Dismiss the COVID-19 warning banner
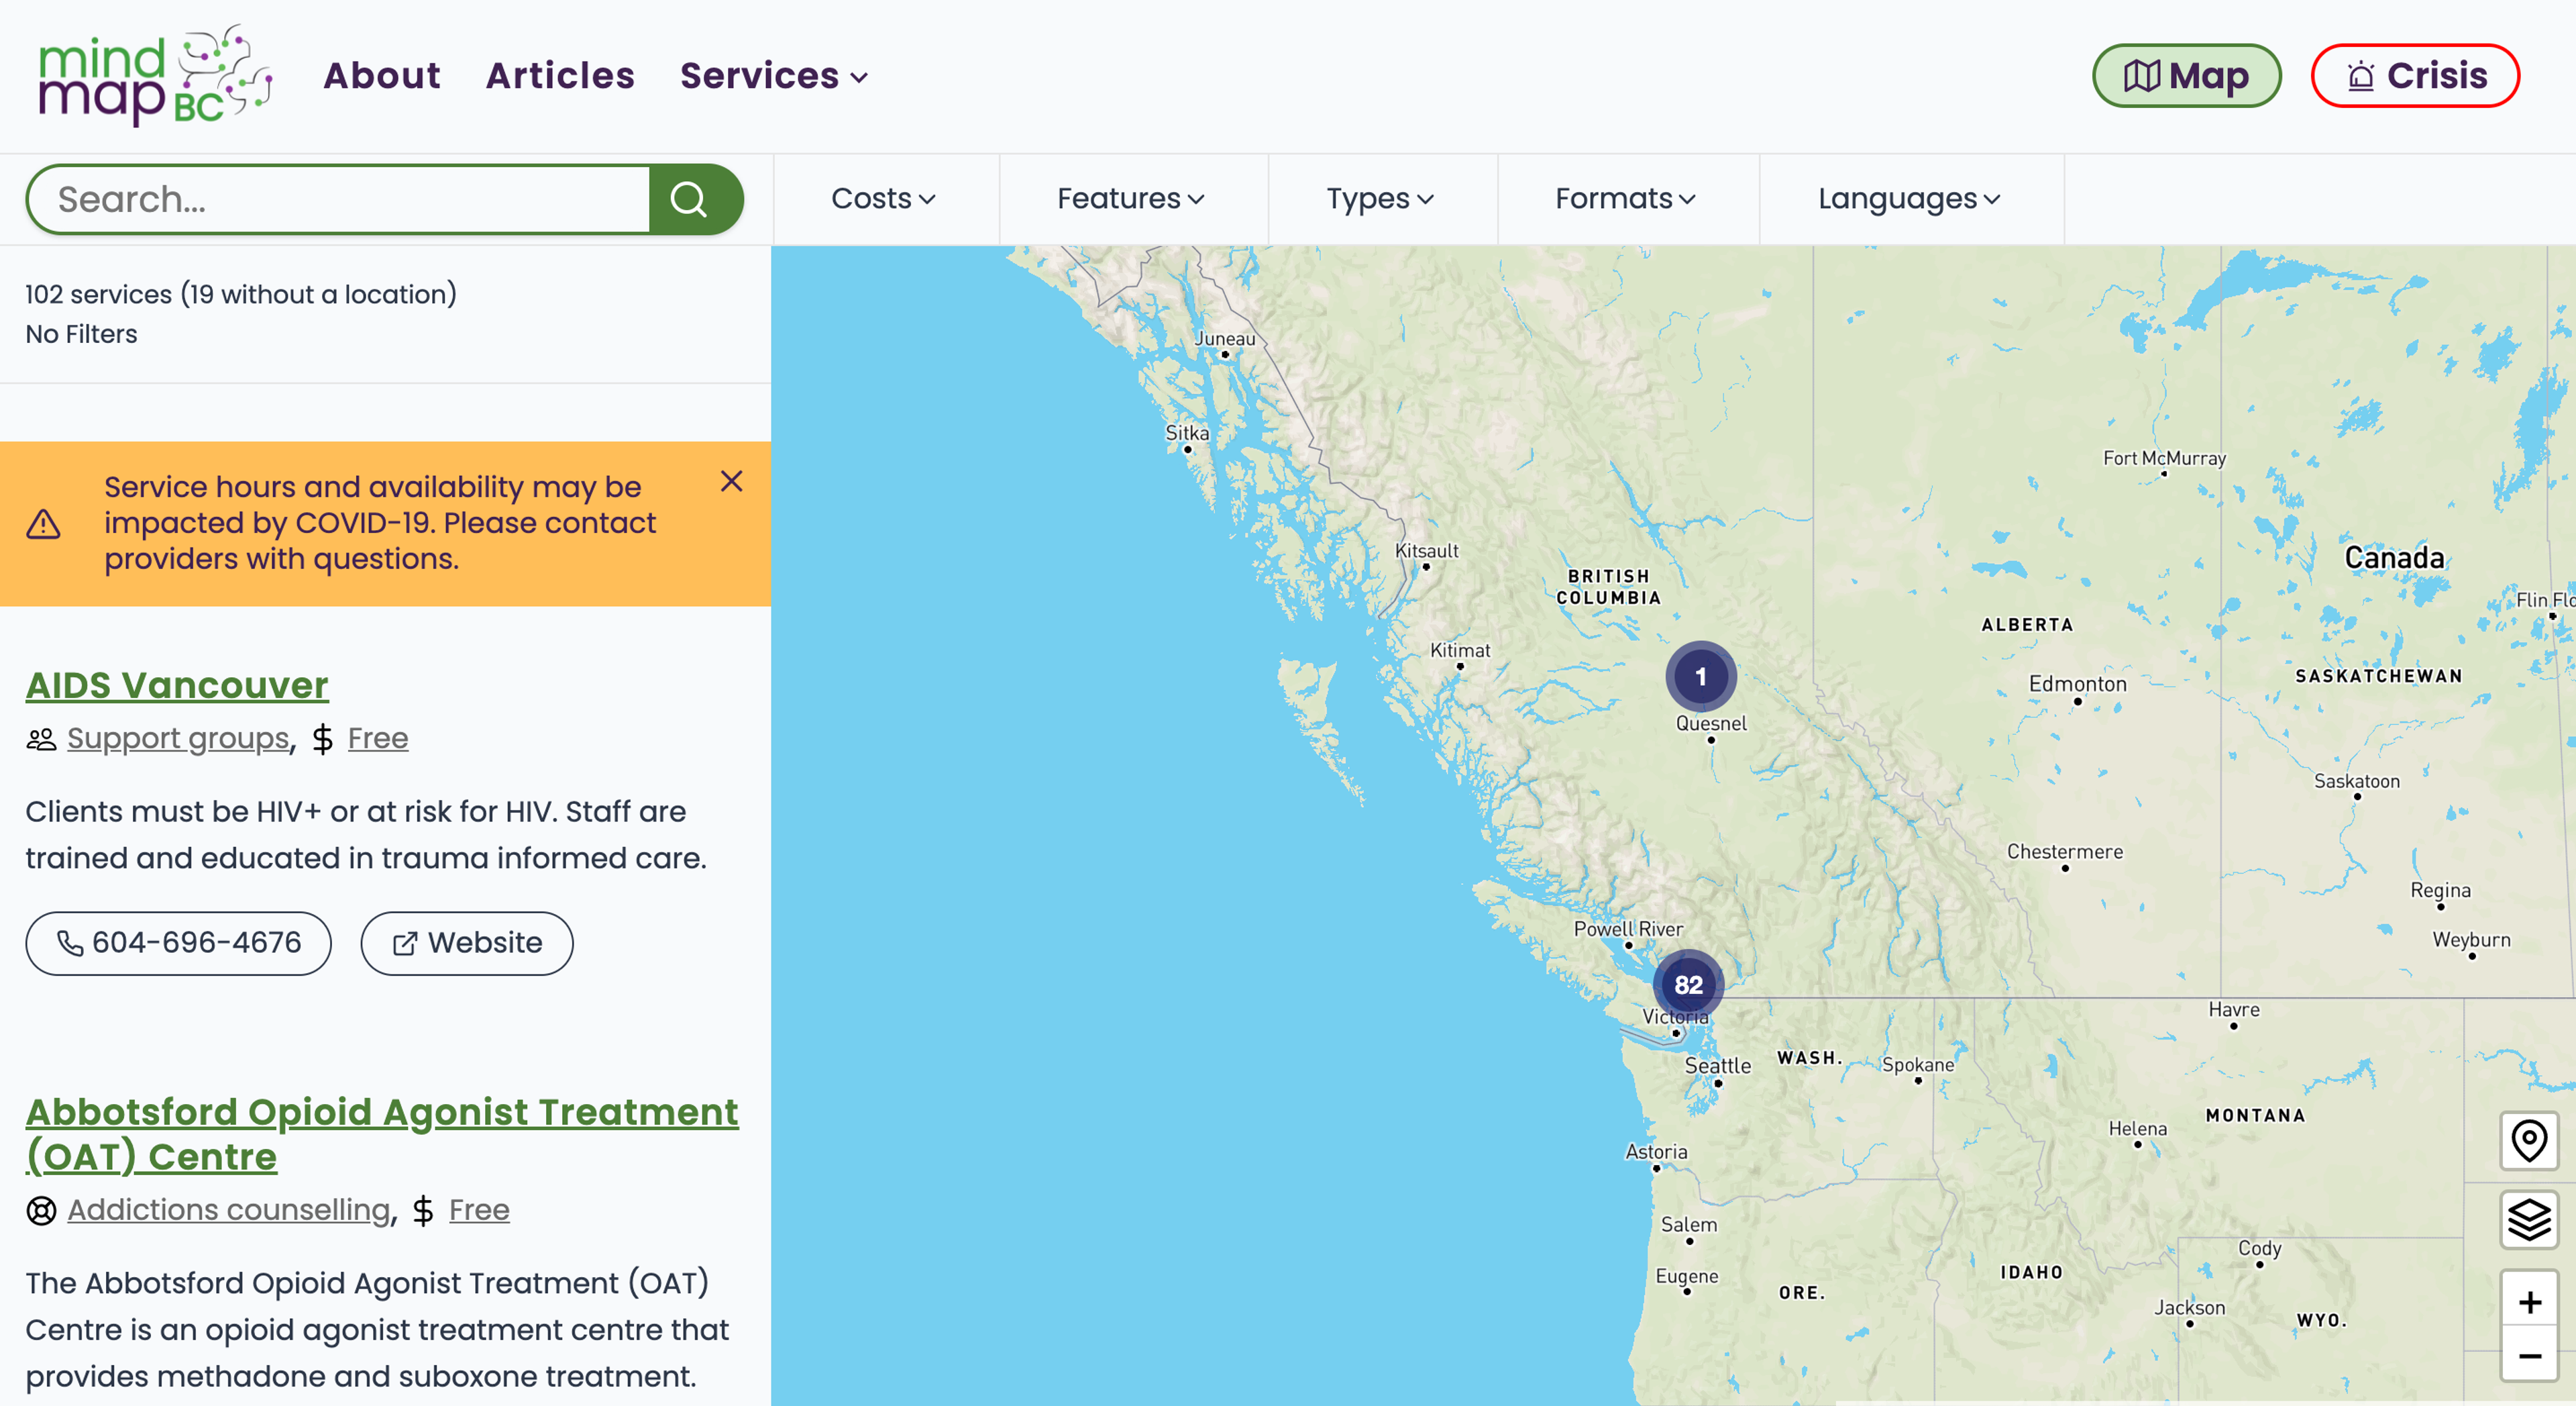2576x1406 pixels. coord(731,481)
